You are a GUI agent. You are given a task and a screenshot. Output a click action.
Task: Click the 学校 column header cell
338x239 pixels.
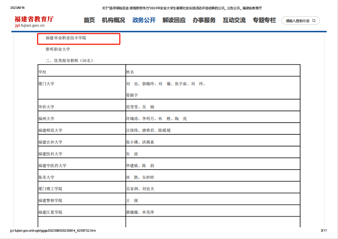(82, 70)
